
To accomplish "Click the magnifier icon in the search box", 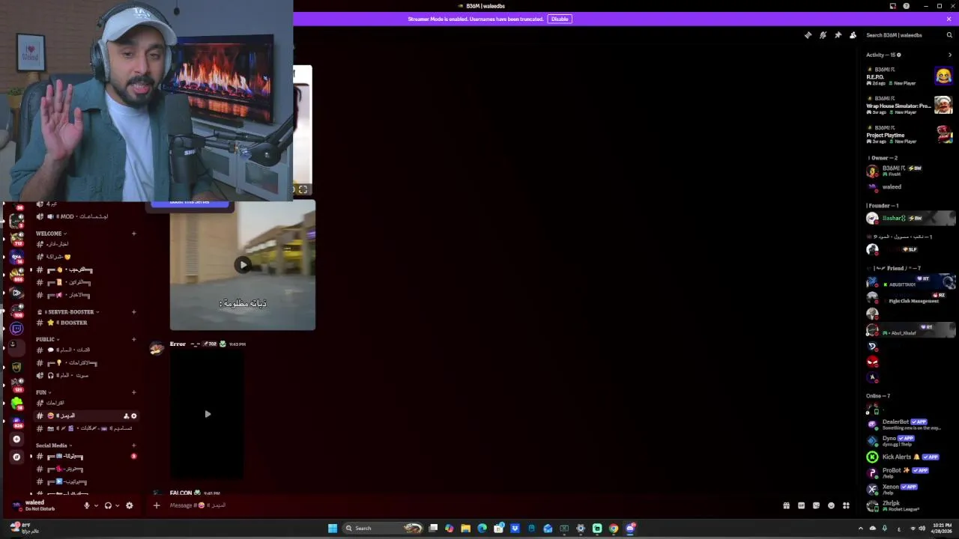I will [949, 35].
